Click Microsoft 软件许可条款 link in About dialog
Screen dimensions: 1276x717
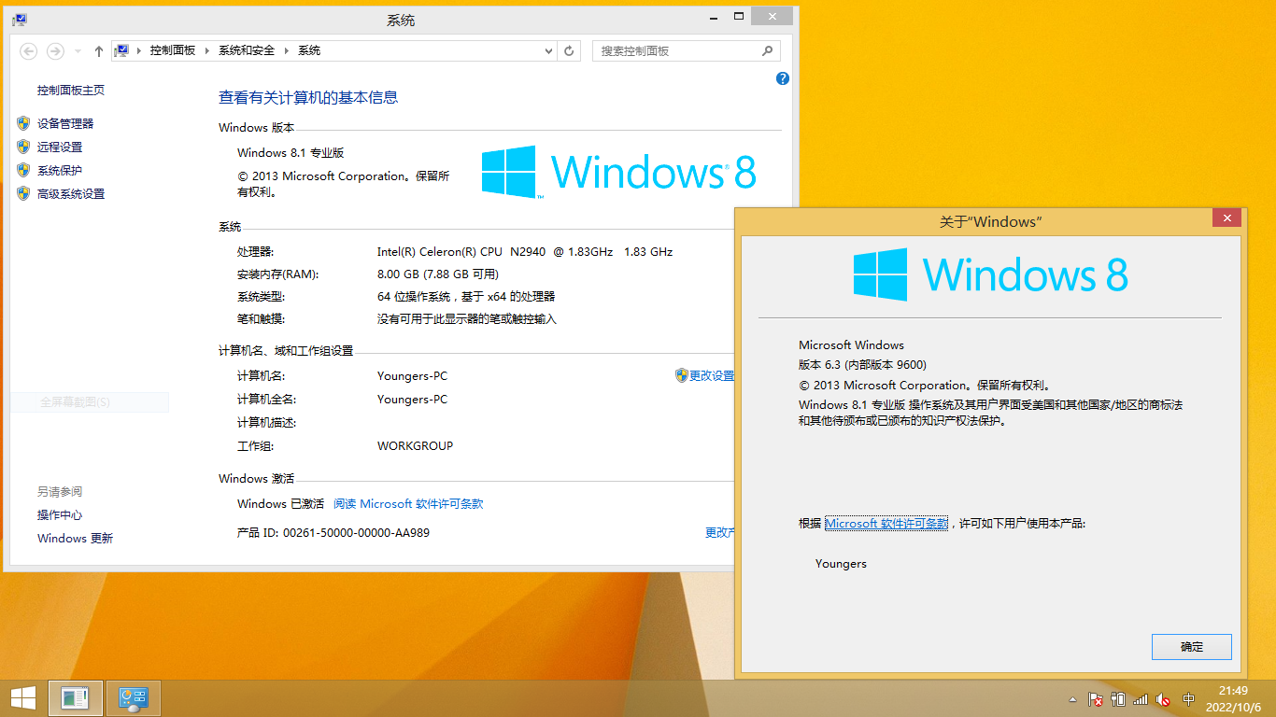click(886, 524)
